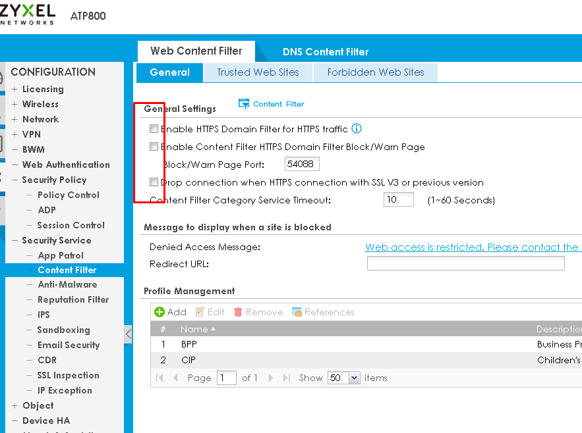Viewport: 582px width, 433px height.
Task: Enable Content Filter HTTPS Block/Warn Page checkbox
Action: (154, 147)
